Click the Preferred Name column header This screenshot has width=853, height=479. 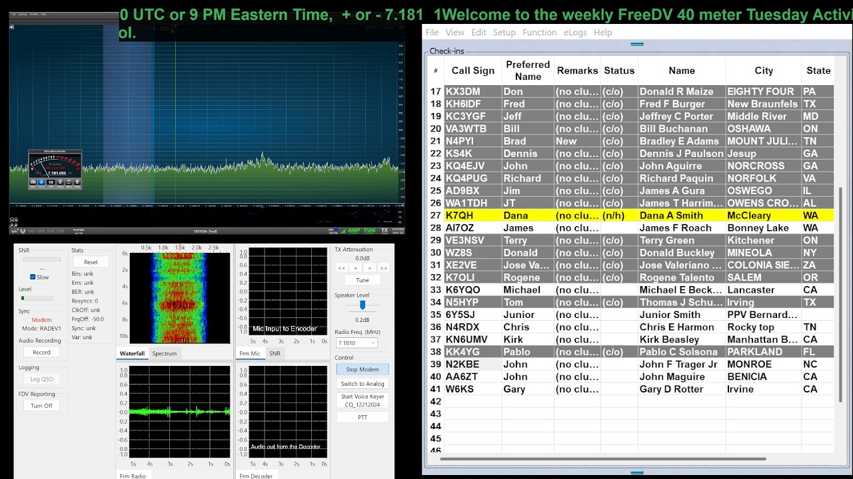[x=528, y=71]
